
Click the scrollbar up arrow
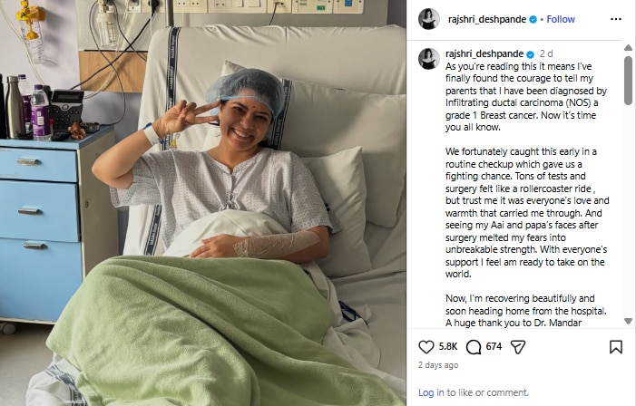coord(628,48)
